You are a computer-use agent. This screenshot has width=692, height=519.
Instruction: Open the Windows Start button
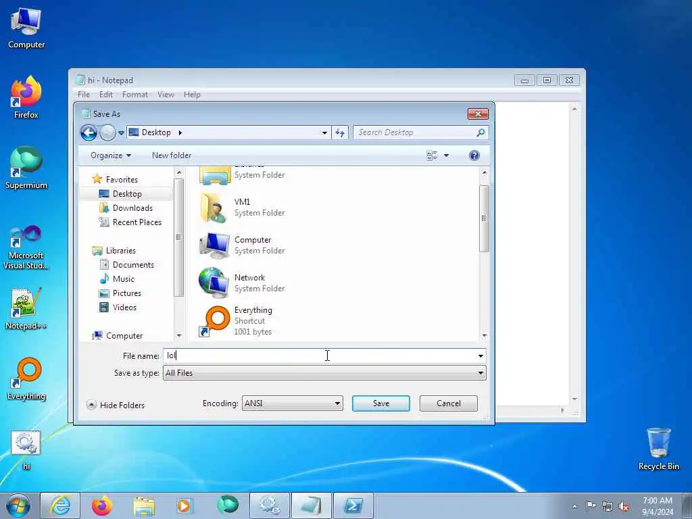pos(18,505)
